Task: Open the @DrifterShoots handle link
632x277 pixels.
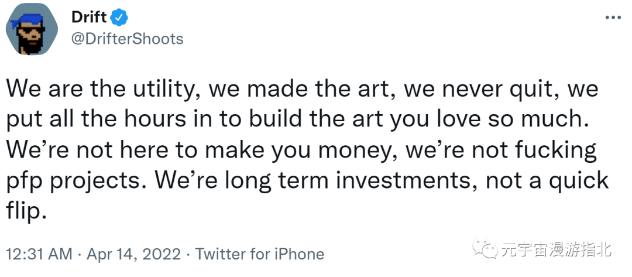Action: coord(127,39)
